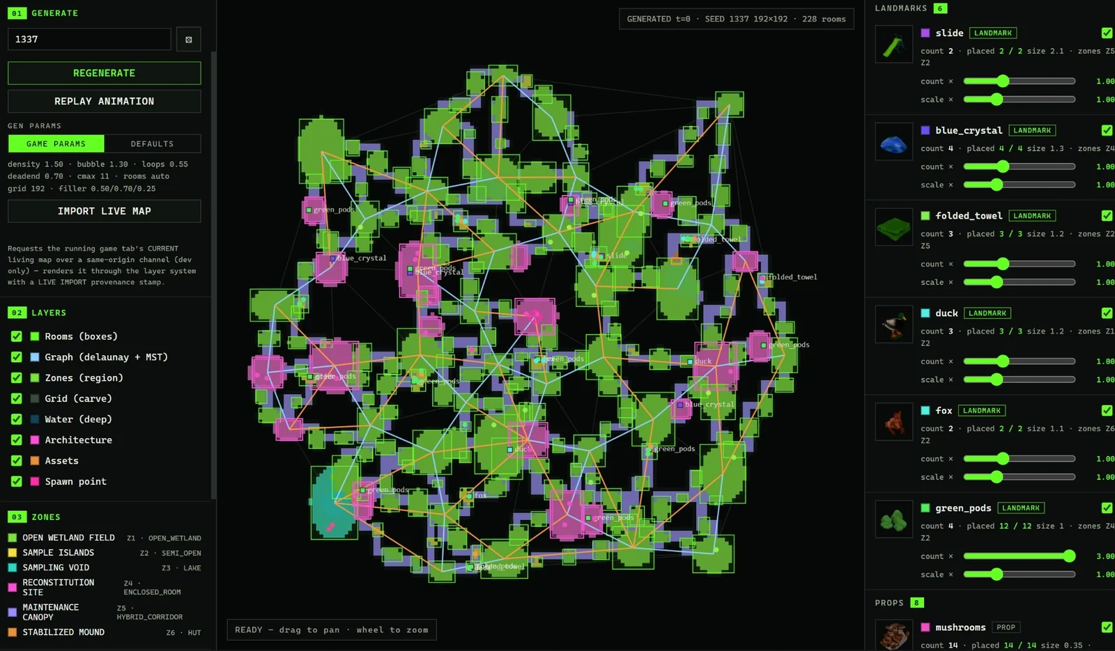
Task: Click the cyan swatch beside duck
Action: pos(925,313)
